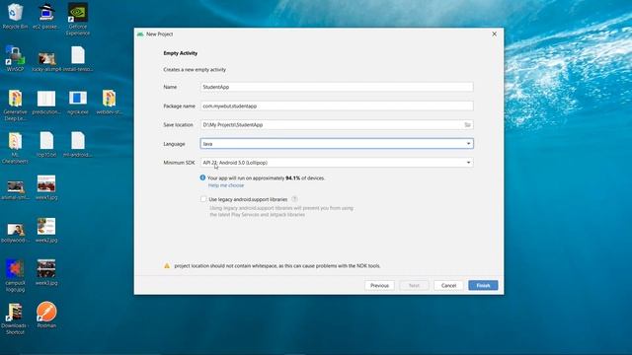Open the Help me choose link
The height and width of the screenshot is (355, 632).
pos(226,185)
